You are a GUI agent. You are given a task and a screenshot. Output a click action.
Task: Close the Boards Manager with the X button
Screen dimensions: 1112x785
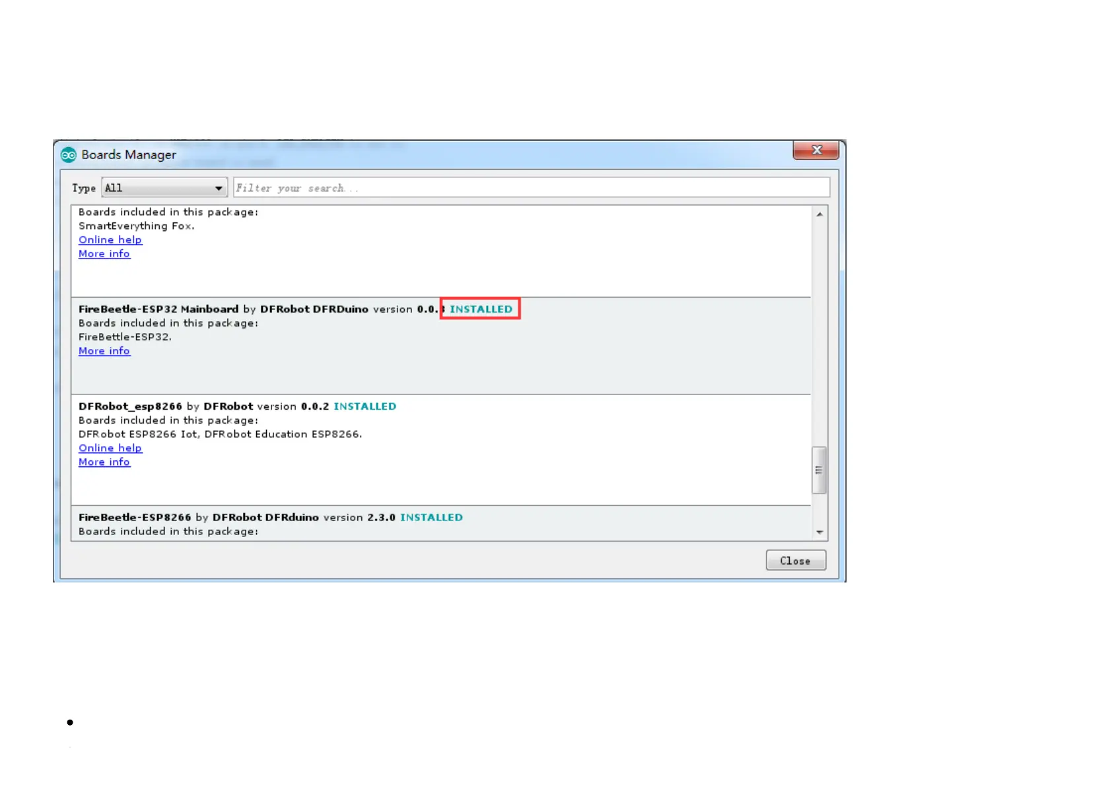[x=816, y=150]
